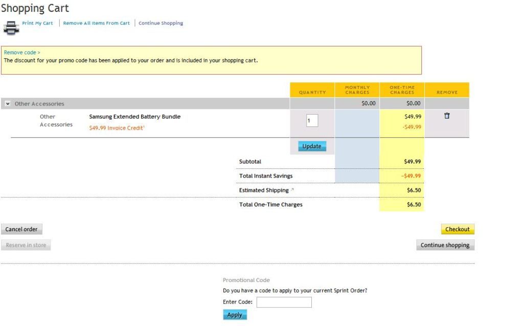523x326 pixels.
Task: Remove Samsung Extended Battery Bundle via trash icon
Action: pos(447,116)
